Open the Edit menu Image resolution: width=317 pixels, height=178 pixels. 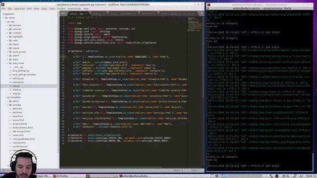click(10, 9)
